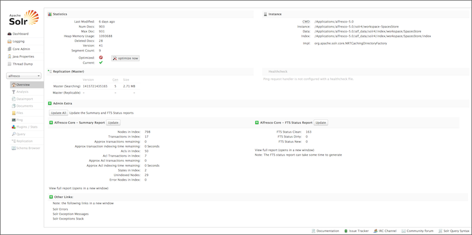The image size is (472, 235).
Task: Open the Solr Errors link
Action: coord(60,209)
